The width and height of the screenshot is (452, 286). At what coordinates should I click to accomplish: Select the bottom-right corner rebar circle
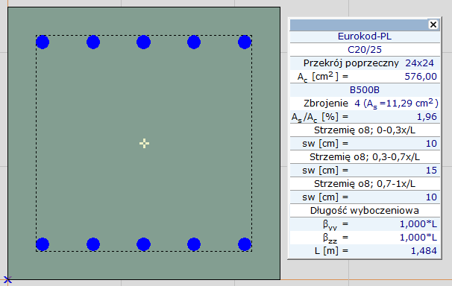coord(245,244)
